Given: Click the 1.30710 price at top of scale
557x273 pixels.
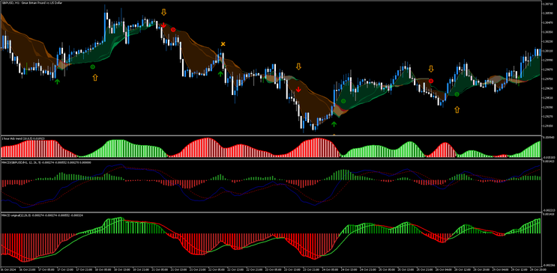Looking at the screenshot, I should tap(548, 4).
